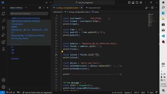This screenshot has width=167, height=94.
Task: Click the debug console filter field
Action: tap(29, 14)
